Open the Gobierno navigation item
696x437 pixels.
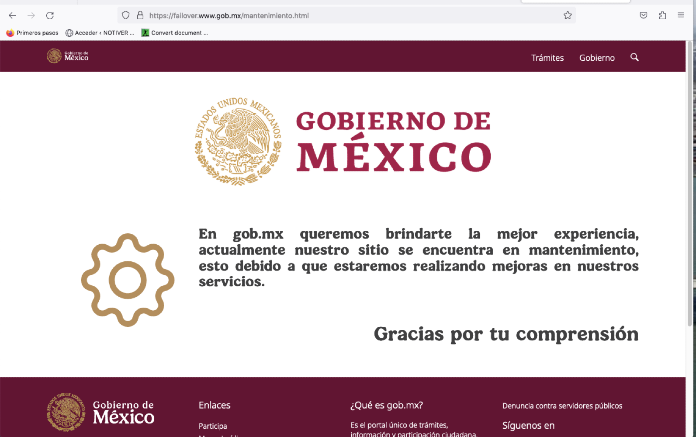point(597,58)
